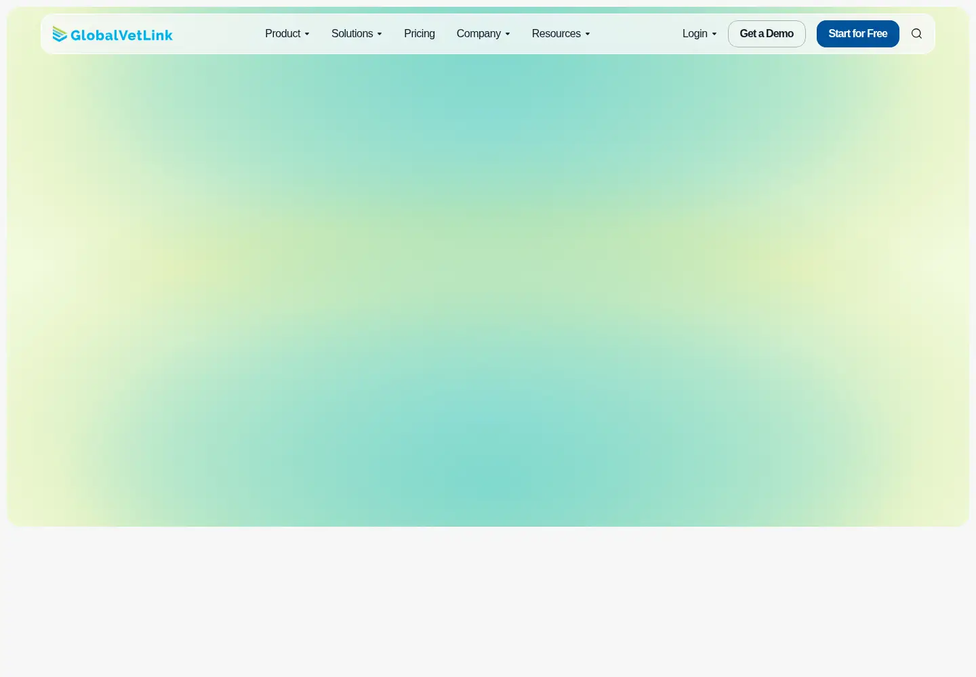The image size is (976, 677).
Task: Open the search icon in navbar
Action: click(x=916, y=34)
